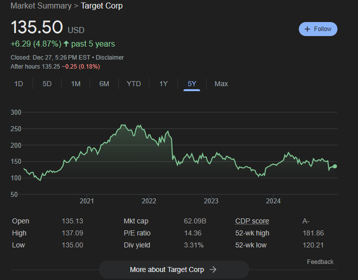This screenshot has height=280, width=358.
Task: Click the Div yield label
Action: pos(137,245)
